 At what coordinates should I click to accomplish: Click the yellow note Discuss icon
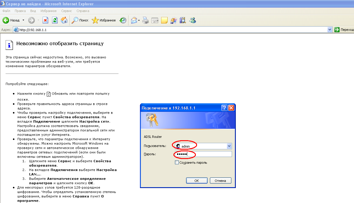(x=164, y=20)
